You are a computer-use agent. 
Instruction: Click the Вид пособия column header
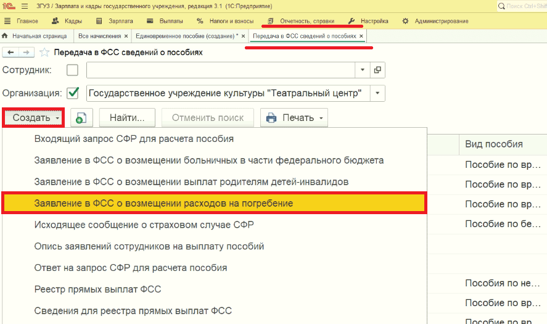coord(503,144)
